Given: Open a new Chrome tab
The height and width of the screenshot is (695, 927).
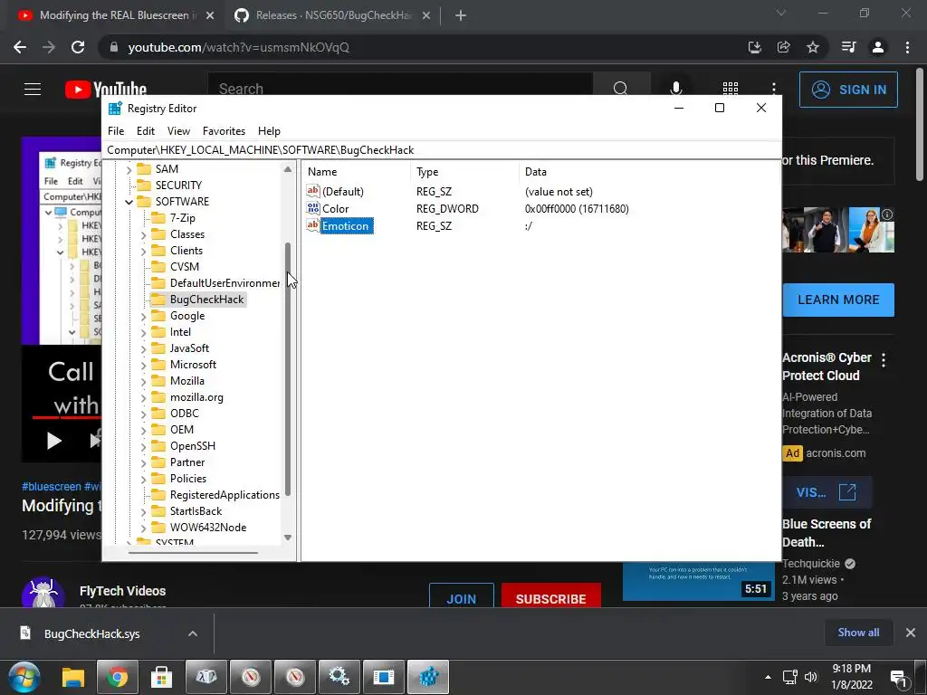Looking at the screenshot, I should click(x=461, y=15).
